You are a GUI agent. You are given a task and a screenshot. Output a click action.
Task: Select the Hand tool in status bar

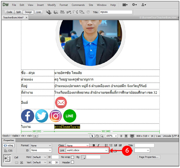pos(97,136)
